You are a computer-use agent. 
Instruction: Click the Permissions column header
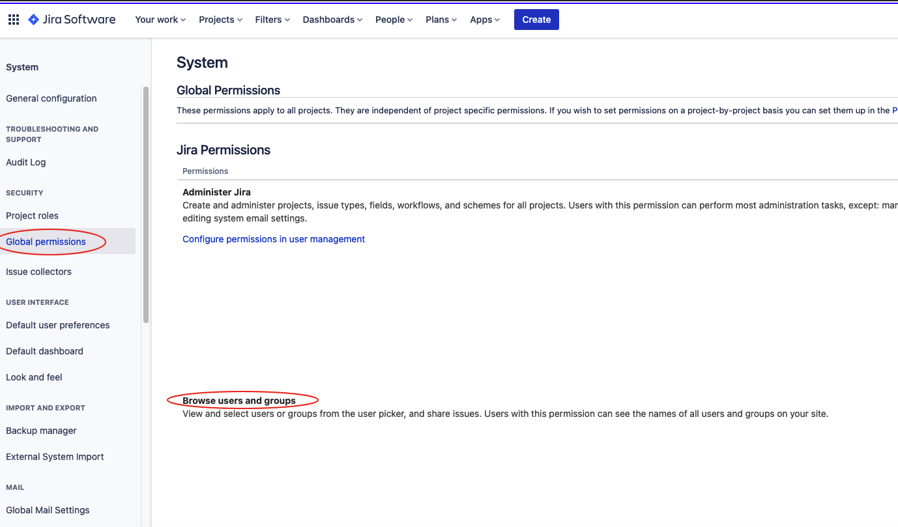pyautogui.click(x=205, y=171)
